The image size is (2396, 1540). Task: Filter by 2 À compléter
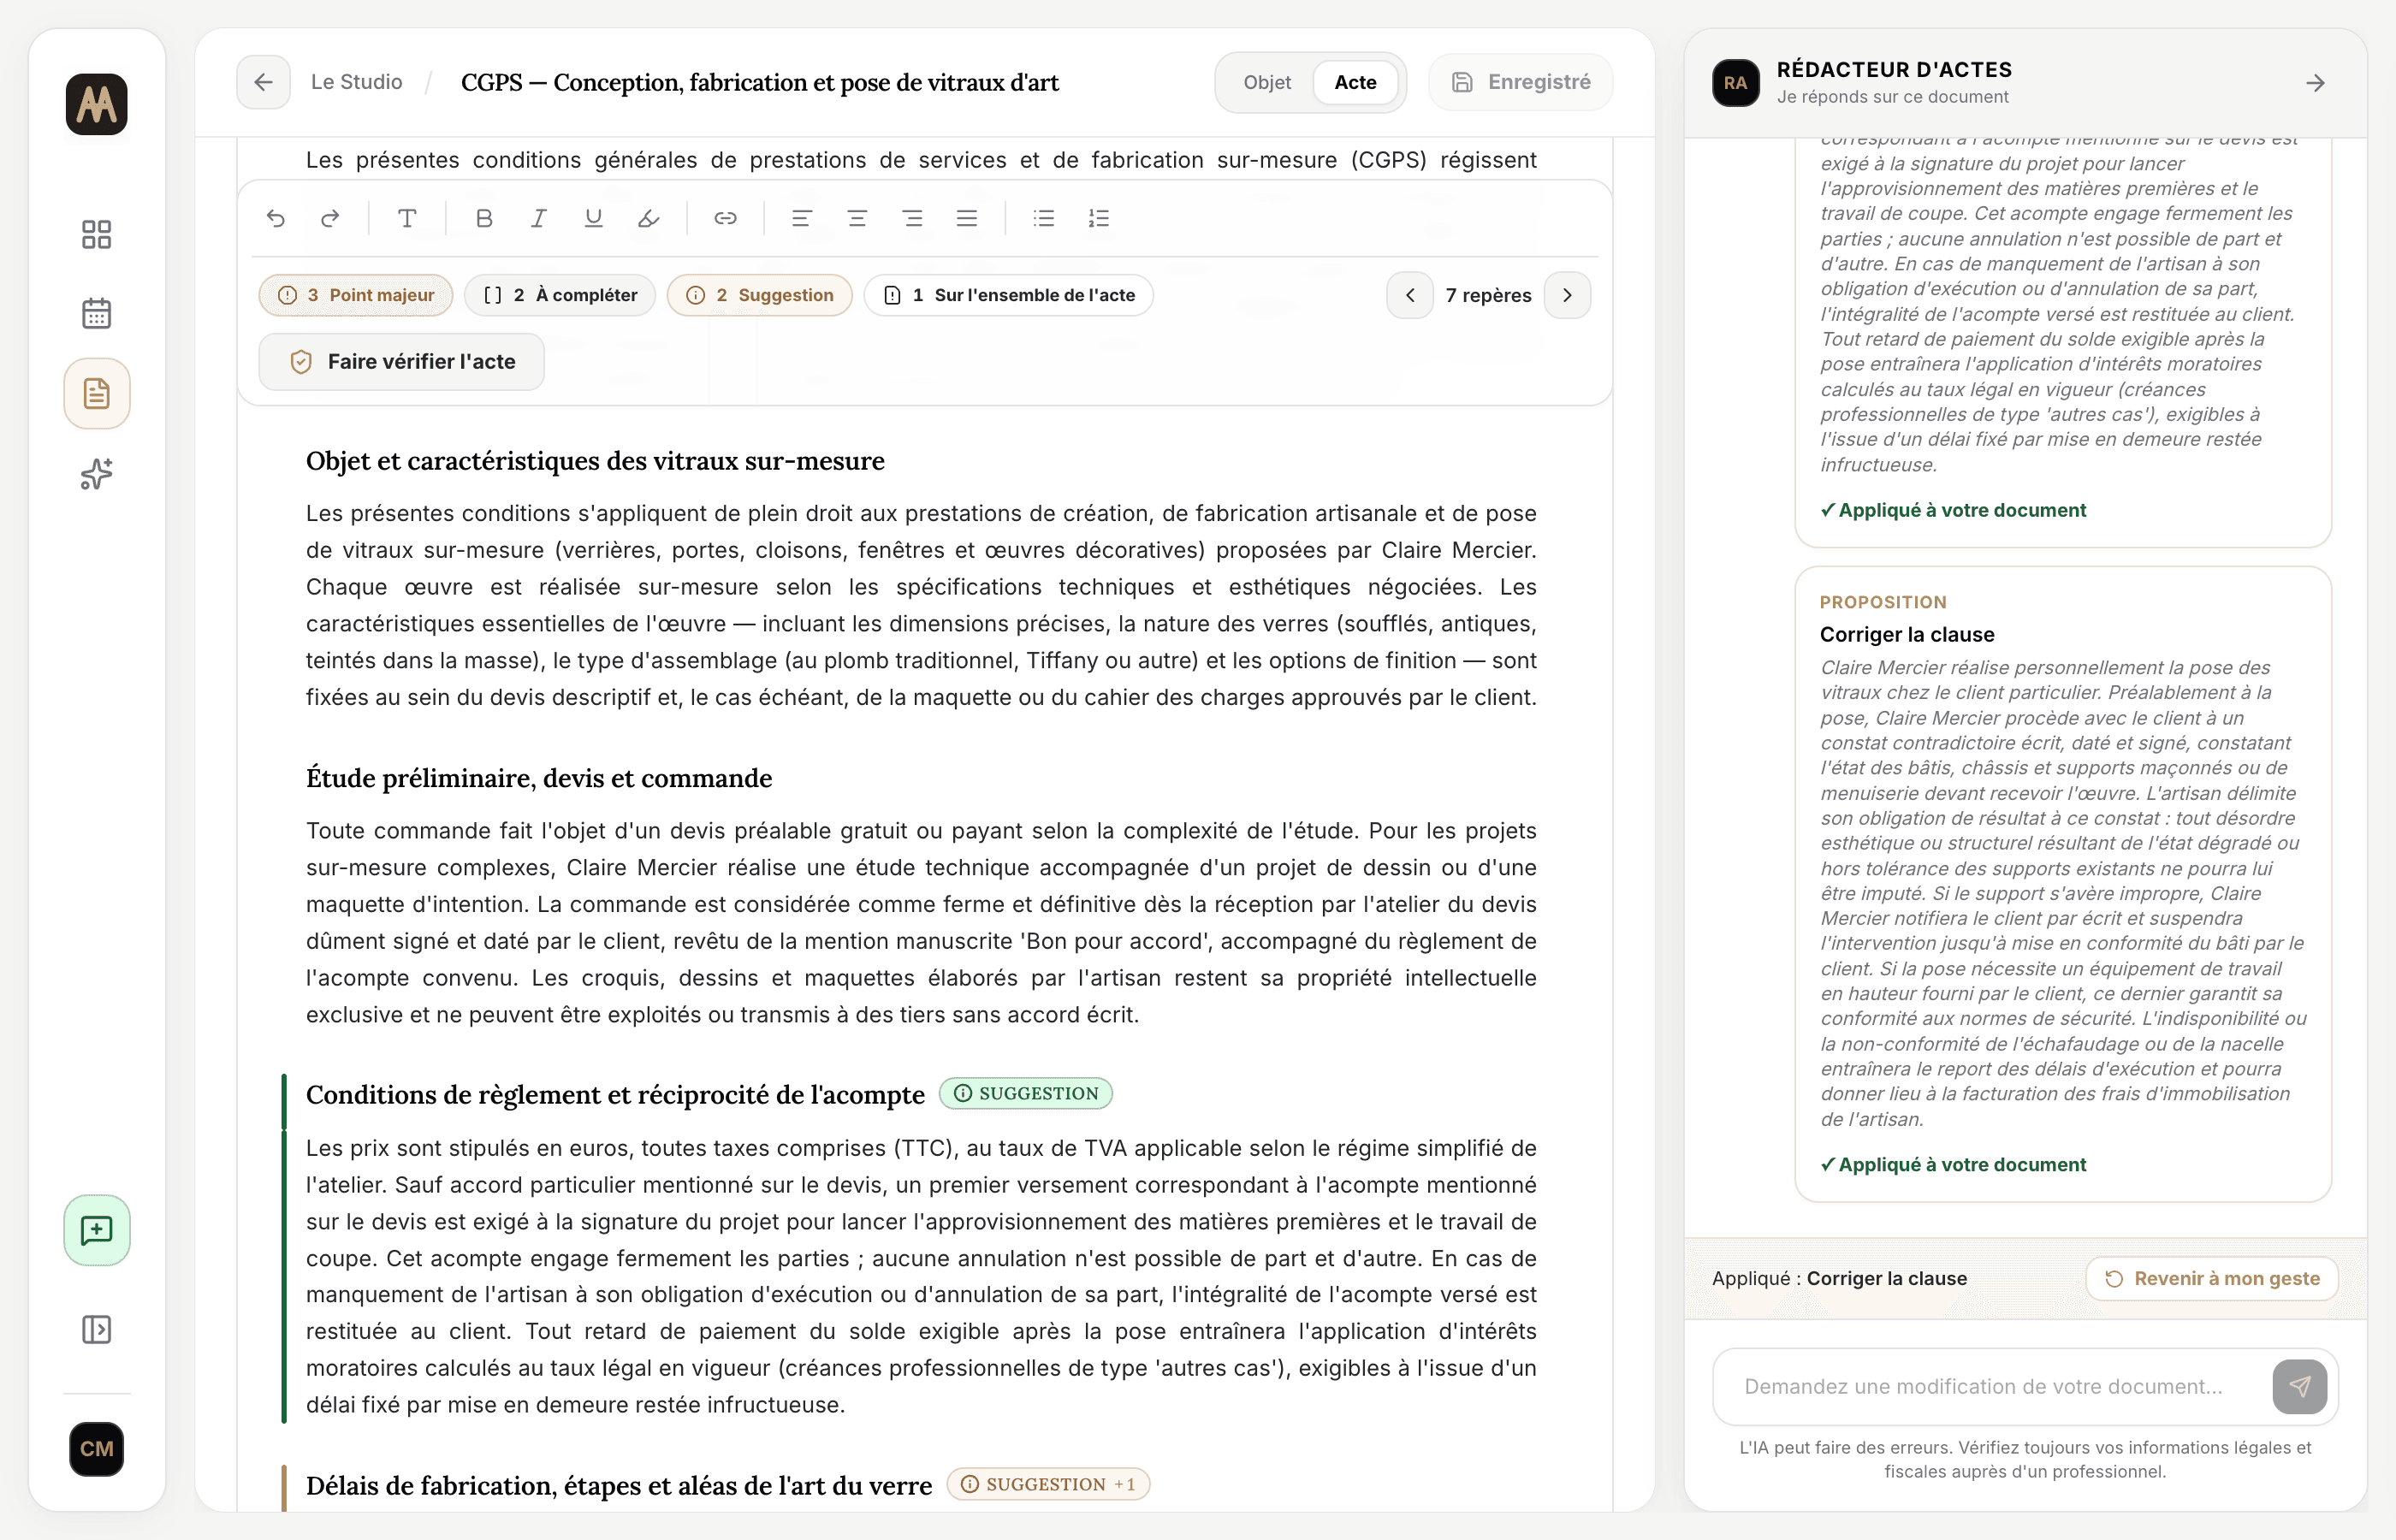560,295
